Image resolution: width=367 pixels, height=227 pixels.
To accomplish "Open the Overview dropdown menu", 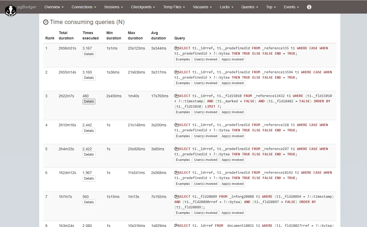I will 54,7.
